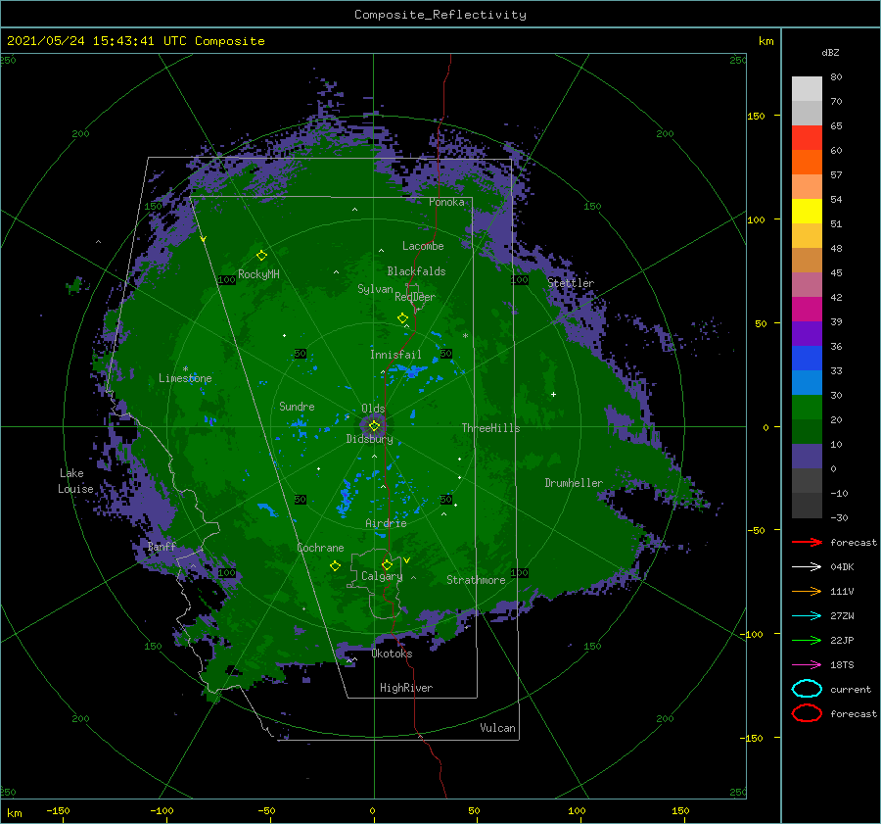Pick the green 22JP arrow in the legend
Viewport: 881px width, 824px height.
point(807,640)
